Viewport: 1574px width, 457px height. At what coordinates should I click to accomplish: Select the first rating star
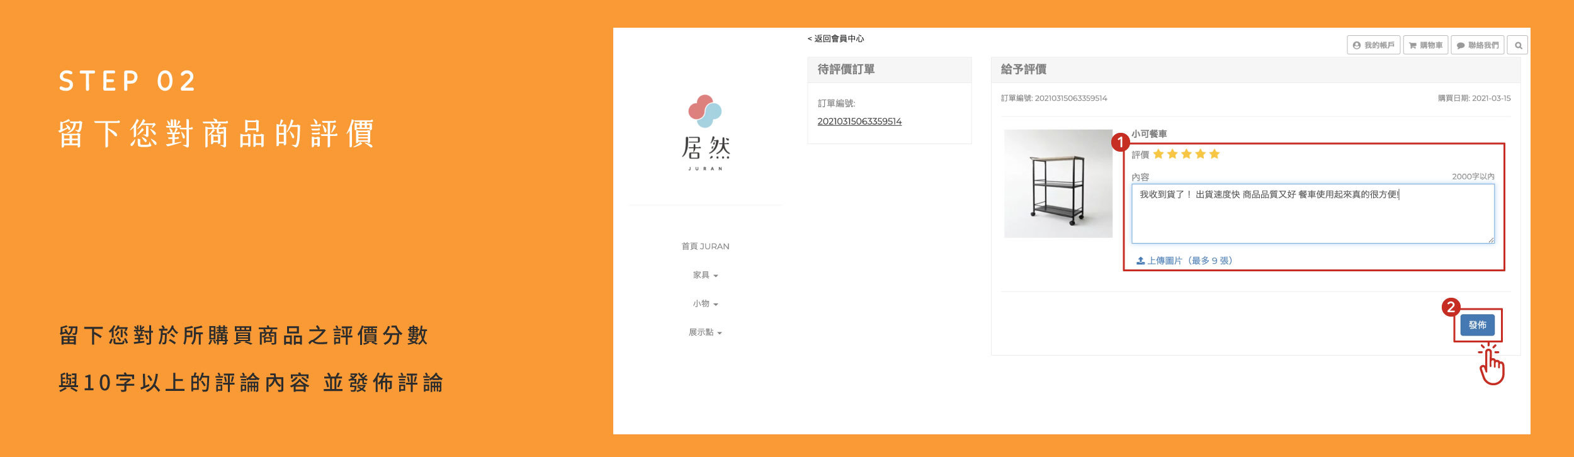[x=1158, y=154]
